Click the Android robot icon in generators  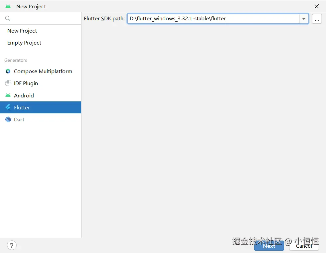(8, 95)
